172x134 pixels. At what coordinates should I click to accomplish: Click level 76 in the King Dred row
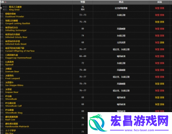83,7
